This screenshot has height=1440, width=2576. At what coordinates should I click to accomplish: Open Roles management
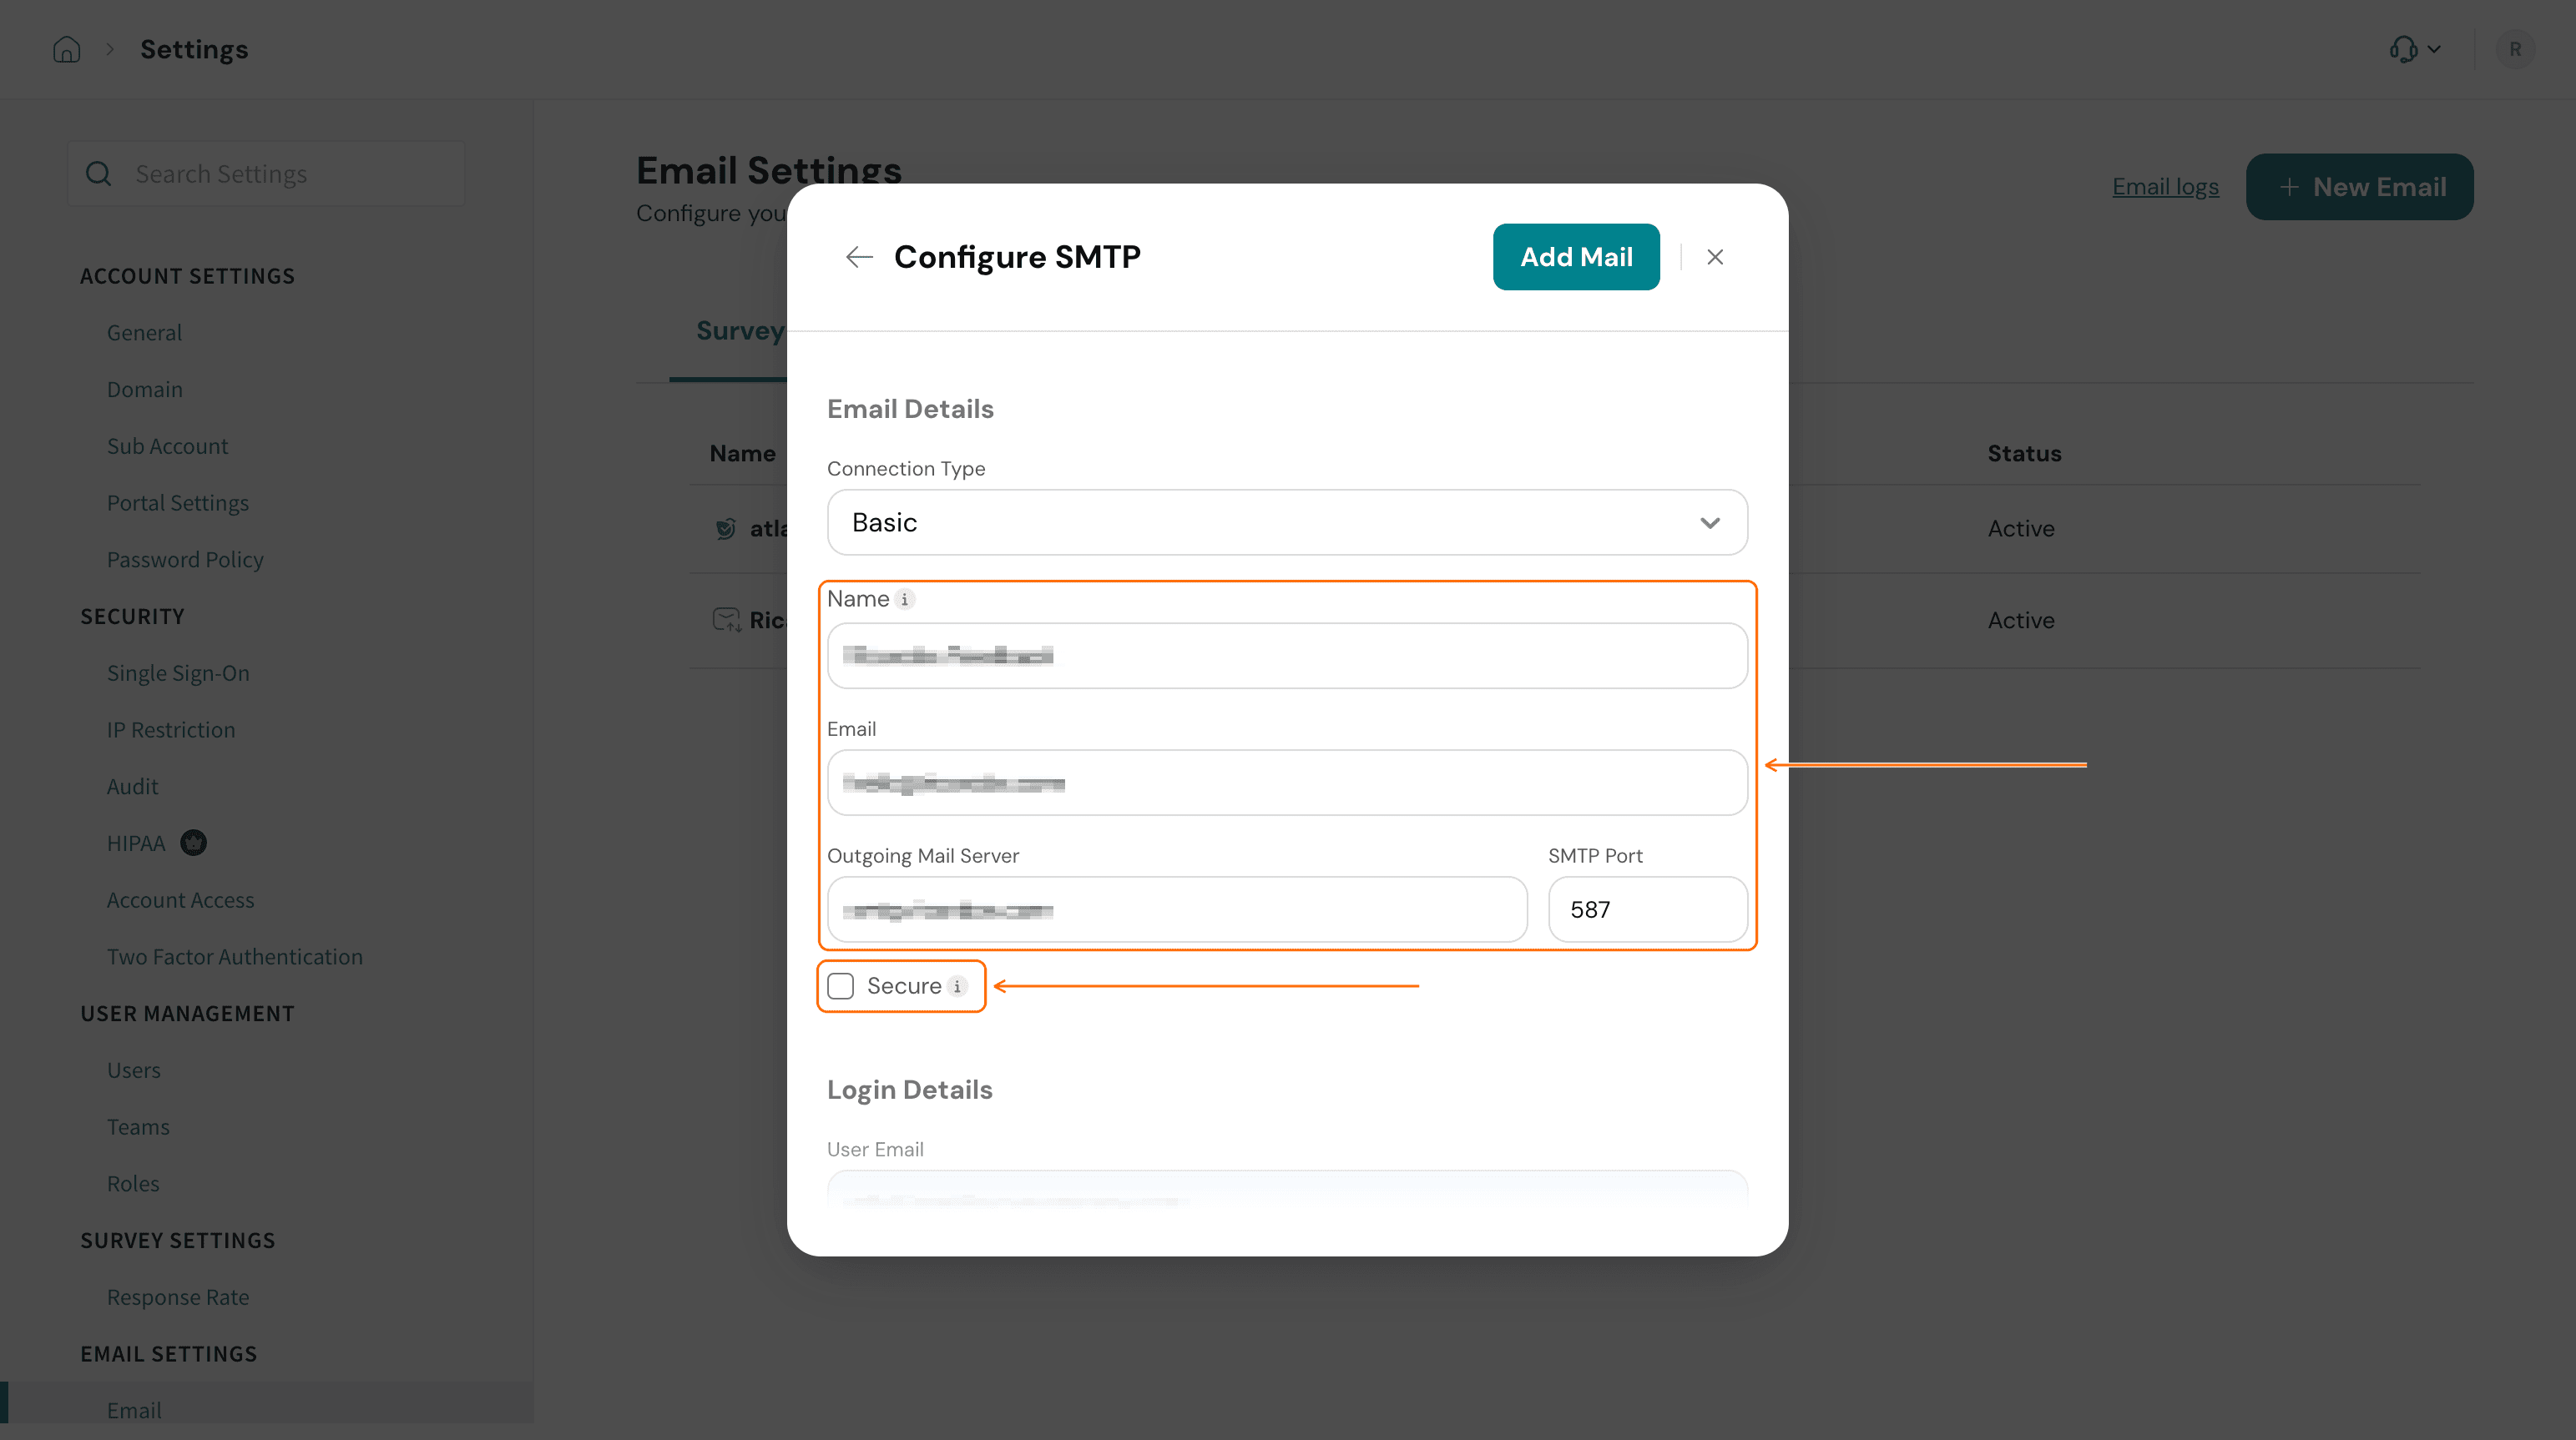click(133, 1184)
